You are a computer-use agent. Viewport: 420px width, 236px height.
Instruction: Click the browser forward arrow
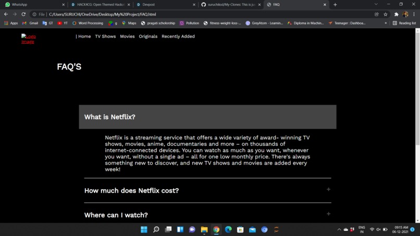(x=15, y=14)
